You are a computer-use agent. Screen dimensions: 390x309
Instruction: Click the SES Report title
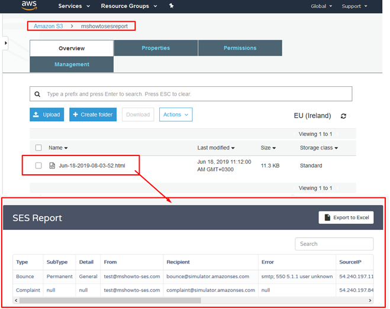coord(37,218)
